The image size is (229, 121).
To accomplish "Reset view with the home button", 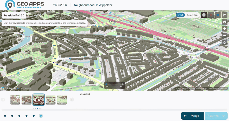I will pos(224,42).
